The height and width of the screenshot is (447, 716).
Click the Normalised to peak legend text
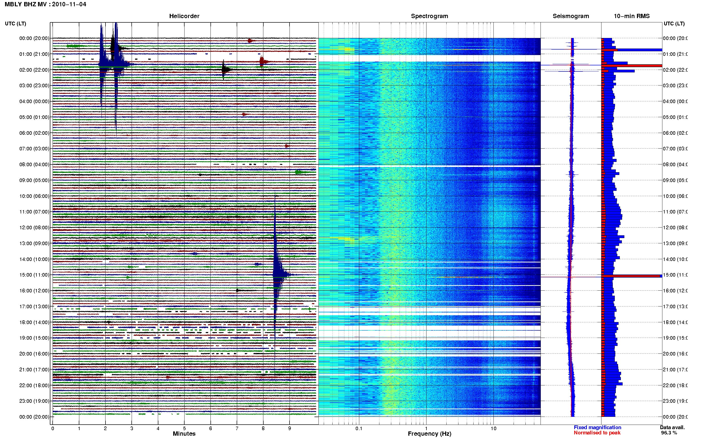click(597, 432)
